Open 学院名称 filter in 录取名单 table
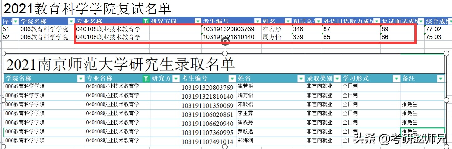452x149 pixels. pos(81,78)
